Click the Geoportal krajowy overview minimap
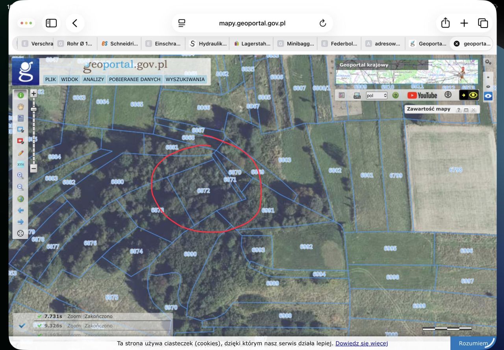This screenshot has width=504, height=350. coord(407,72)
